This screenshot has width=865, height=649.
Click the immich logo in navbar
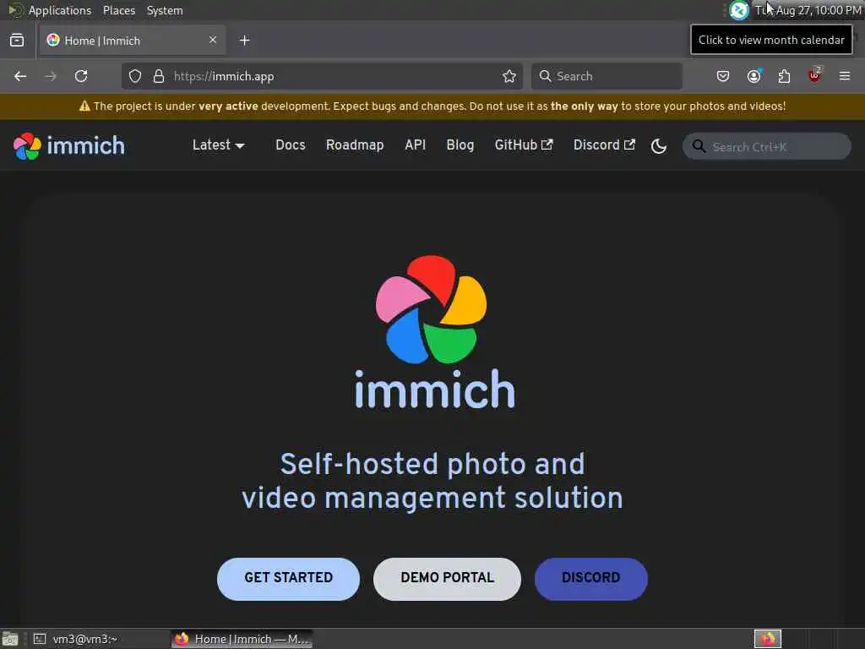[69, 146]
